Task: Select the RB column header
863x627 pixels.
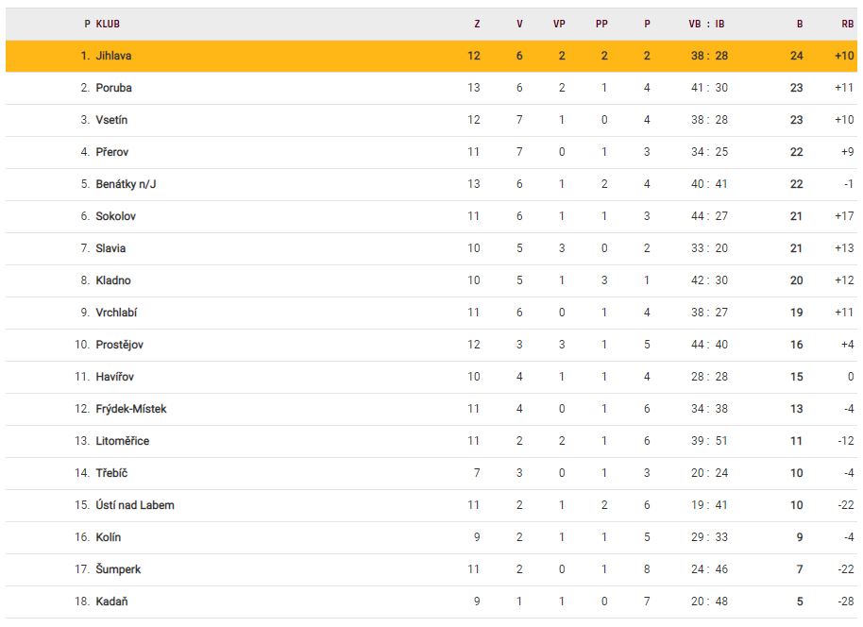Action: tap(847, 24)
